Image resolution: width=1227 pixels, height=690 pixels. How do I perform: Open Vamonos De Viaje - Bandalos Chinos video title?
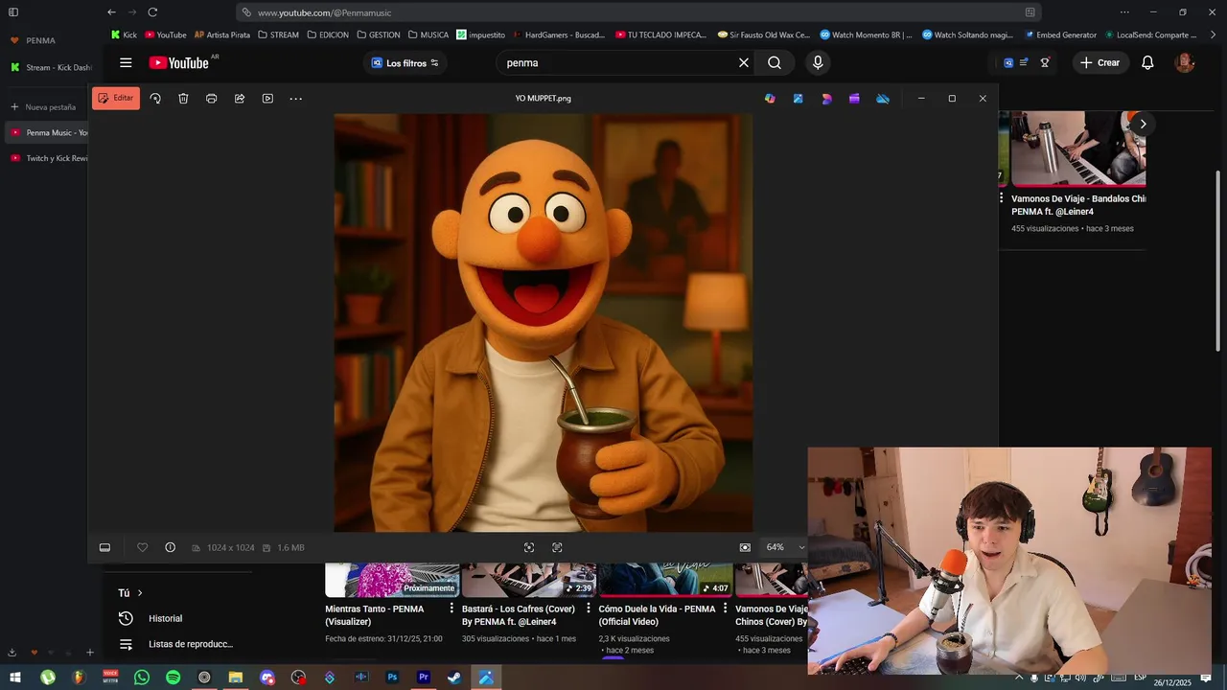[x=1078, y=205]
